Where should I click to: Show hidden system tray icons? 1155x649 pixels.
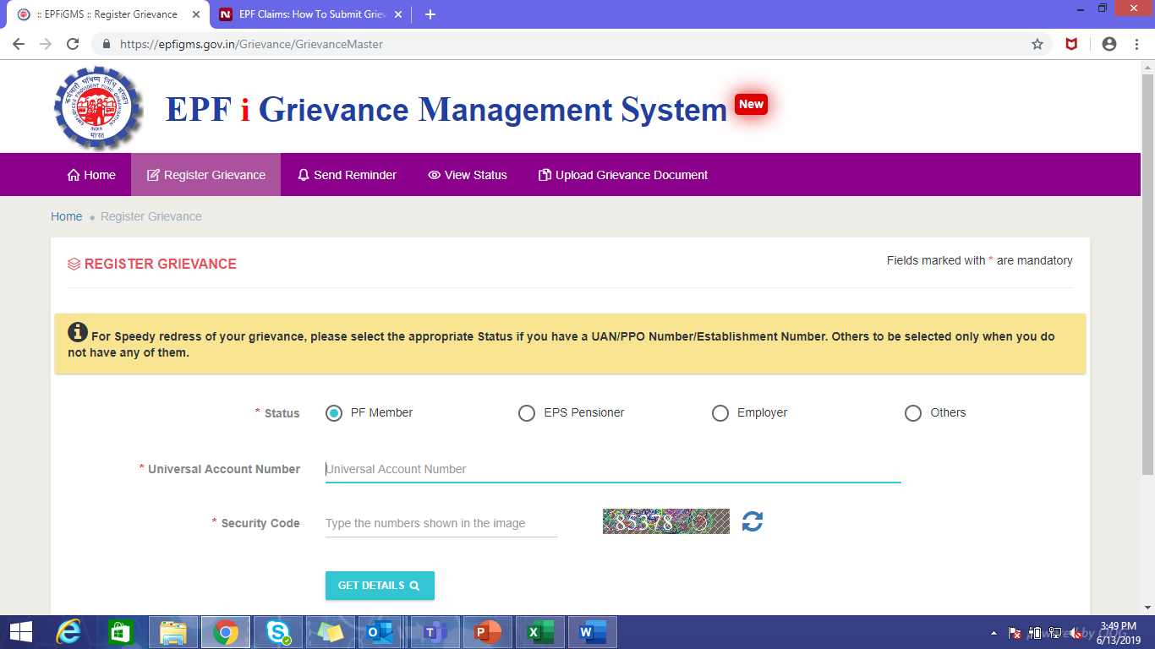(x=994, y=633)
